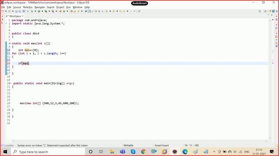Click the vertical scrollbar of the editor

(x=270, y=79)
